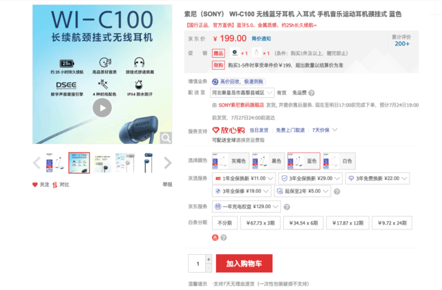
Task: Click help icon beside 延保至2年
Action: [337, 191]
